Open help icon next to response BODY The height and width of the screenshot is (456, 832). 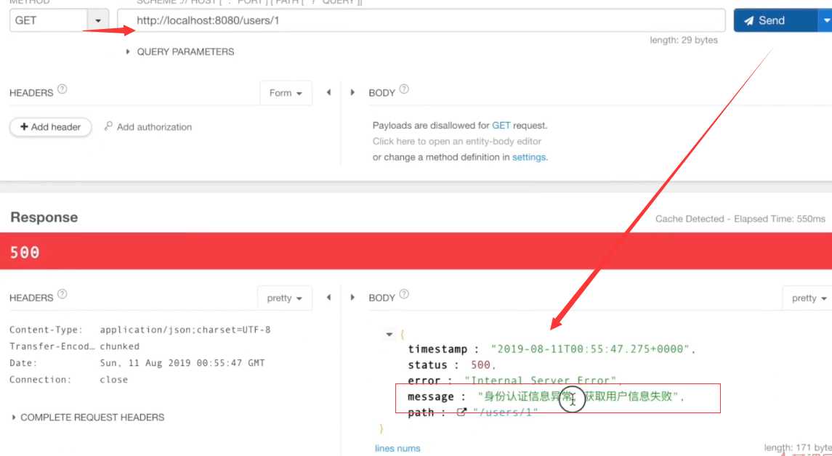(x=404, y=294)
